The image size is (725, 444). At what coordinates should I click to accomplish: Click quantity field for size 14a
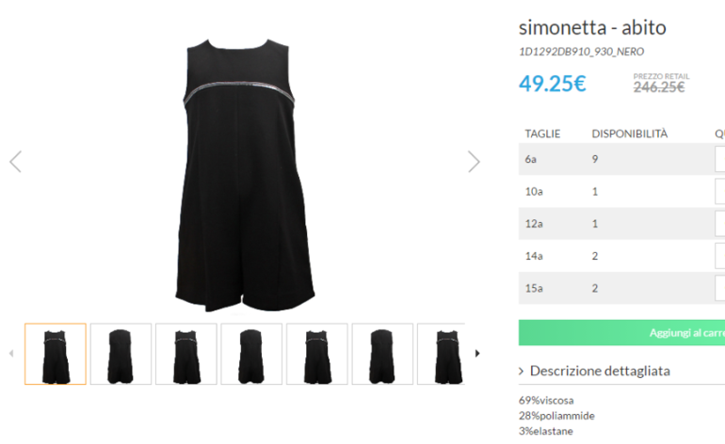(720, 256)
